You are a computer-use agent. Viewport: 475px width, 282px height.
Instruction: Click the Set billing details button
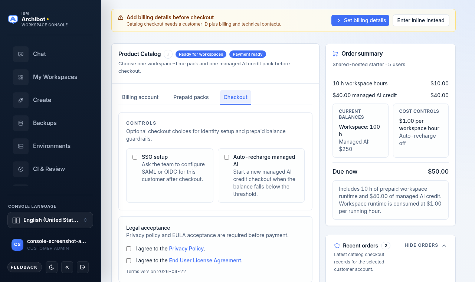pos(360,20)
